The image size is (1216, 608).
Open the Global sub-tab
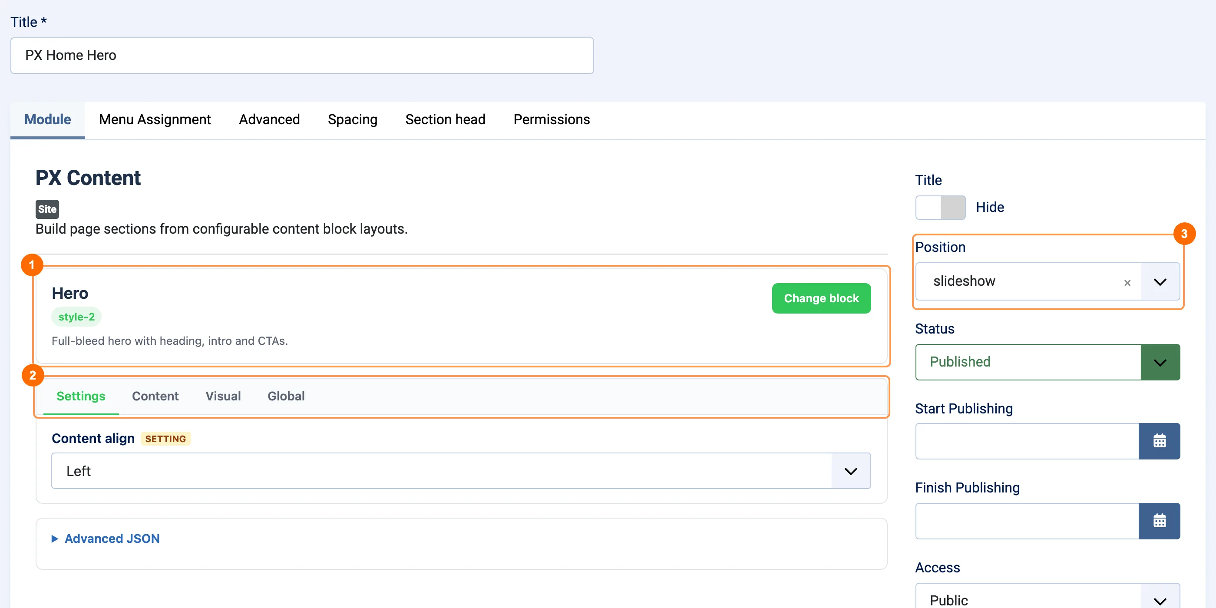pyautogui.click(x=286, y=396)
